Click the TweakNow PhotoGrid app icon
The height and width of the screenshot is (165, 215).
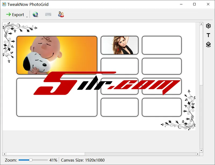click(x=4, y=4)
